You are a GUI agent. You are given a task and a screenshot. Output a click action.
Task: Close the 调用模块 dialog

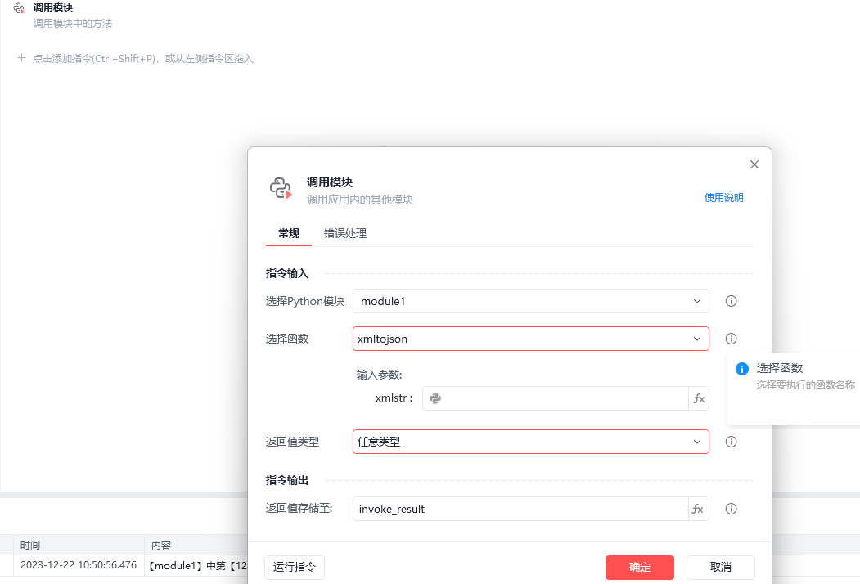(754, 164)
